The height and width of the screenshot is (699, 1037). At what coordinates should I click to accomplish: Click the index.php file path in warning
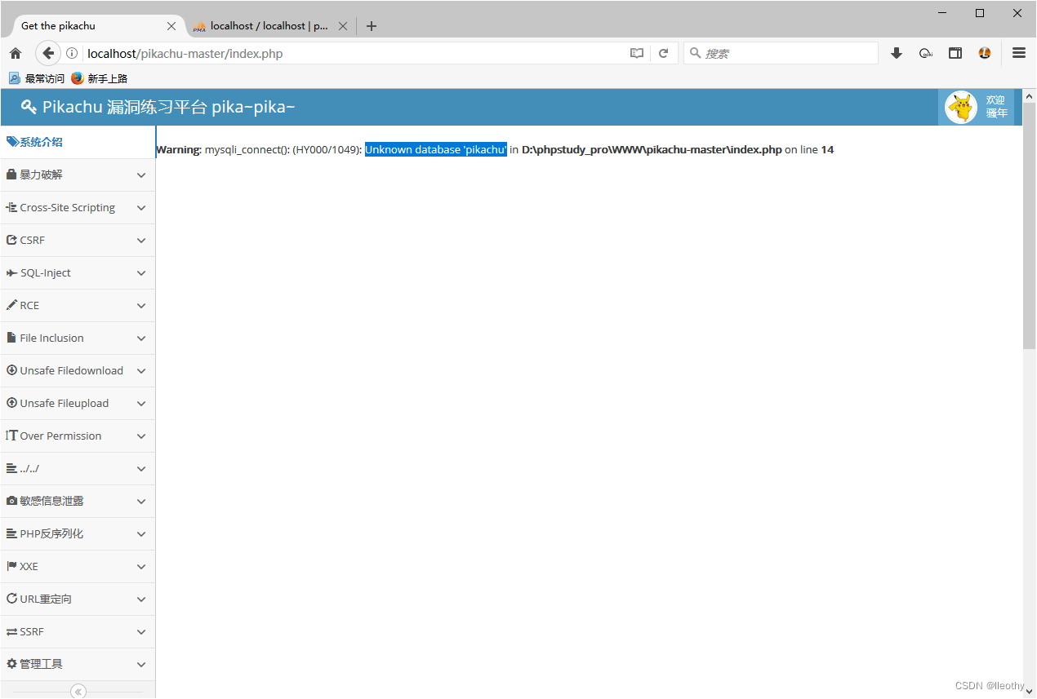(652, 150)
